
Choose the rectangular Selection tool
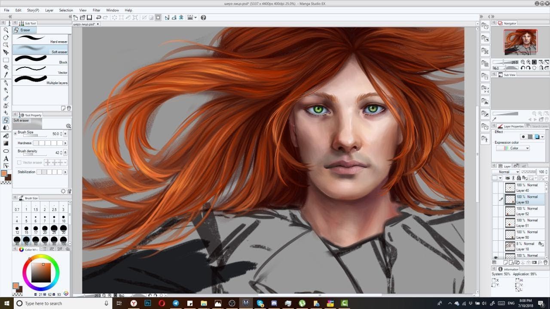(6, 60)
